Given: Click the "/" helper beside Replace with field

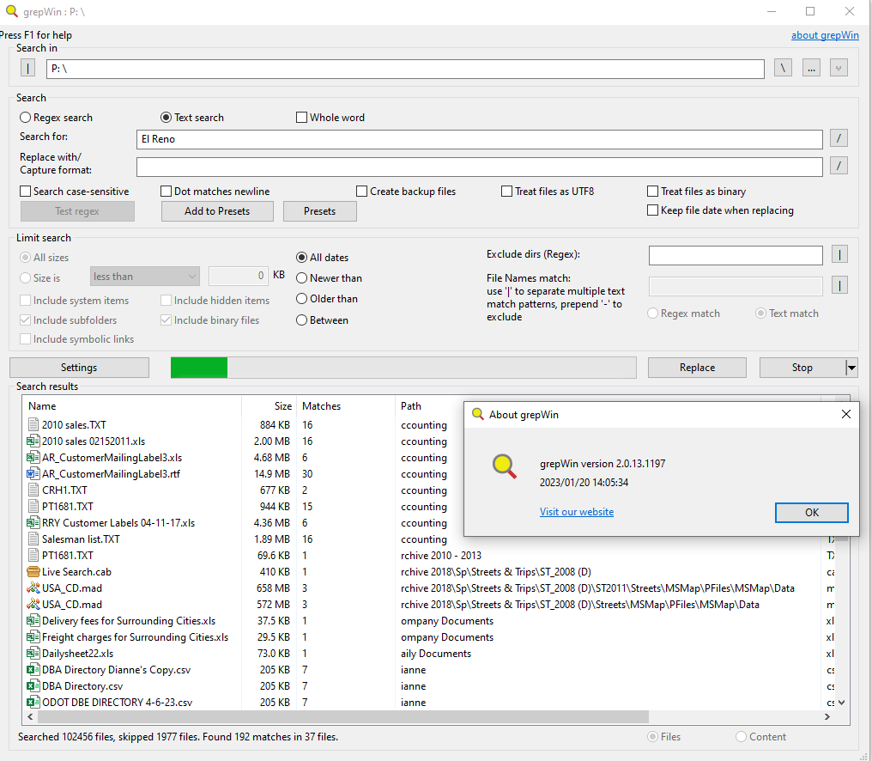Looking at the screenshot, I should click(839, 166).
